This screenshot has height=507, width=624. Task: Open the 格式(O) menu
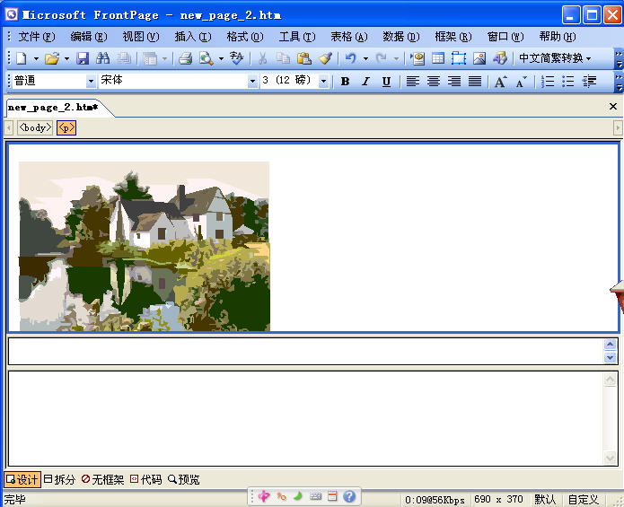click(x=245, y=37)
